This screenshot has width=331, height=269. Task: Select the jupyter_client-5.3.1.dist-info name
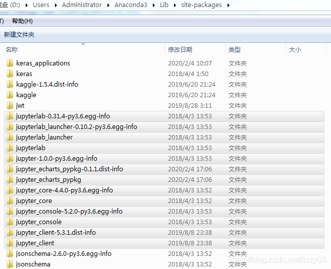56,232
